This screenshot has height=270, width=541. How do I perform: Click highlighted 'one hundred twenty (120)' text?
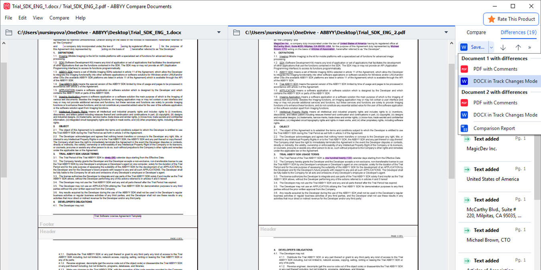pos(338,158)
